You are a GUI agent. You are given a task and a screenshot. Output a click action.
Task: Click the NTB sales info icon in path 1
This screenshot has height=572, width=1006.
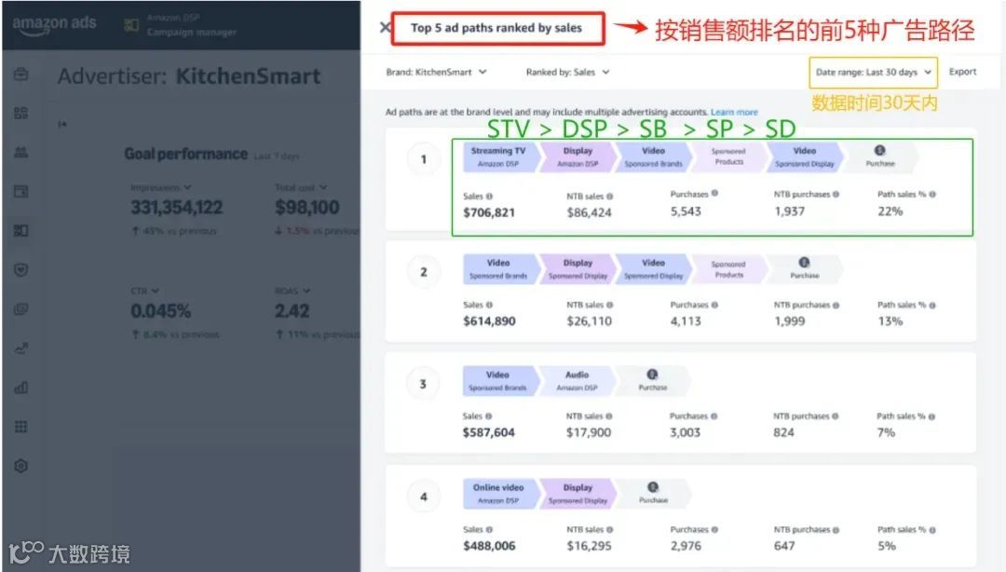point(609,197)
